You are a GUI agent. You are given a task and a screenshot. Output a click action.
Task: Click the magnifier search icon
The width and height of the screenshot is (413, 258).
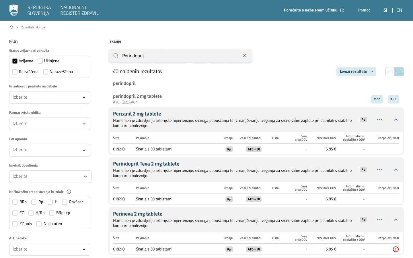point(116,56)
